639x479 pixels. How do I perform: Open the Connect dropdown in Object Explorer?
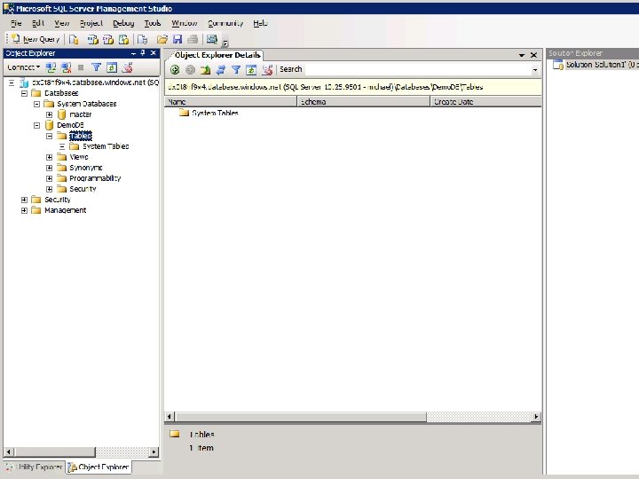[24, 67]
